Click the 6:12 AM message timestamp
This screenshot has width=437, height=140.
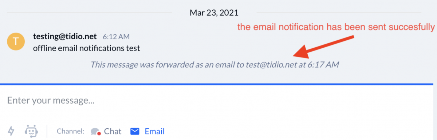click(116, 37)
